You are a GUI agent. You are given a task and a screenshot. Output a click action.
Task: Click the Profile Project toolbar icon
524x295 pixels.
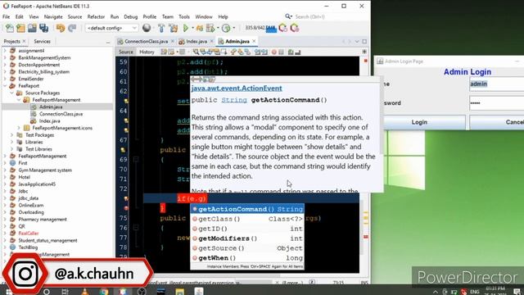226,29
